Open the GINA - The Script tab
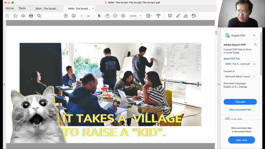Viewport: 265px width, 149px height. (x=47, y=8)
